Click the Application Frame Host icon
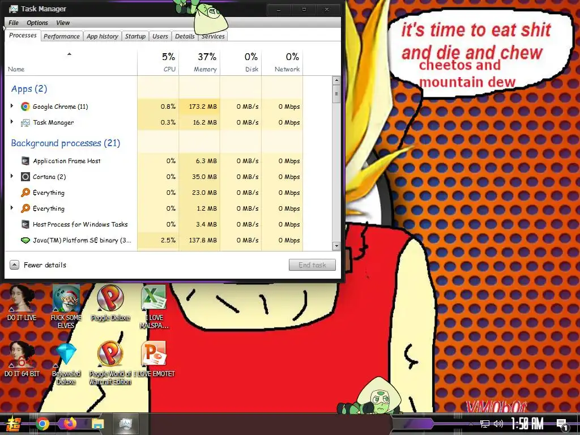Viewport: 580px width, 435px height. [25, 161]
